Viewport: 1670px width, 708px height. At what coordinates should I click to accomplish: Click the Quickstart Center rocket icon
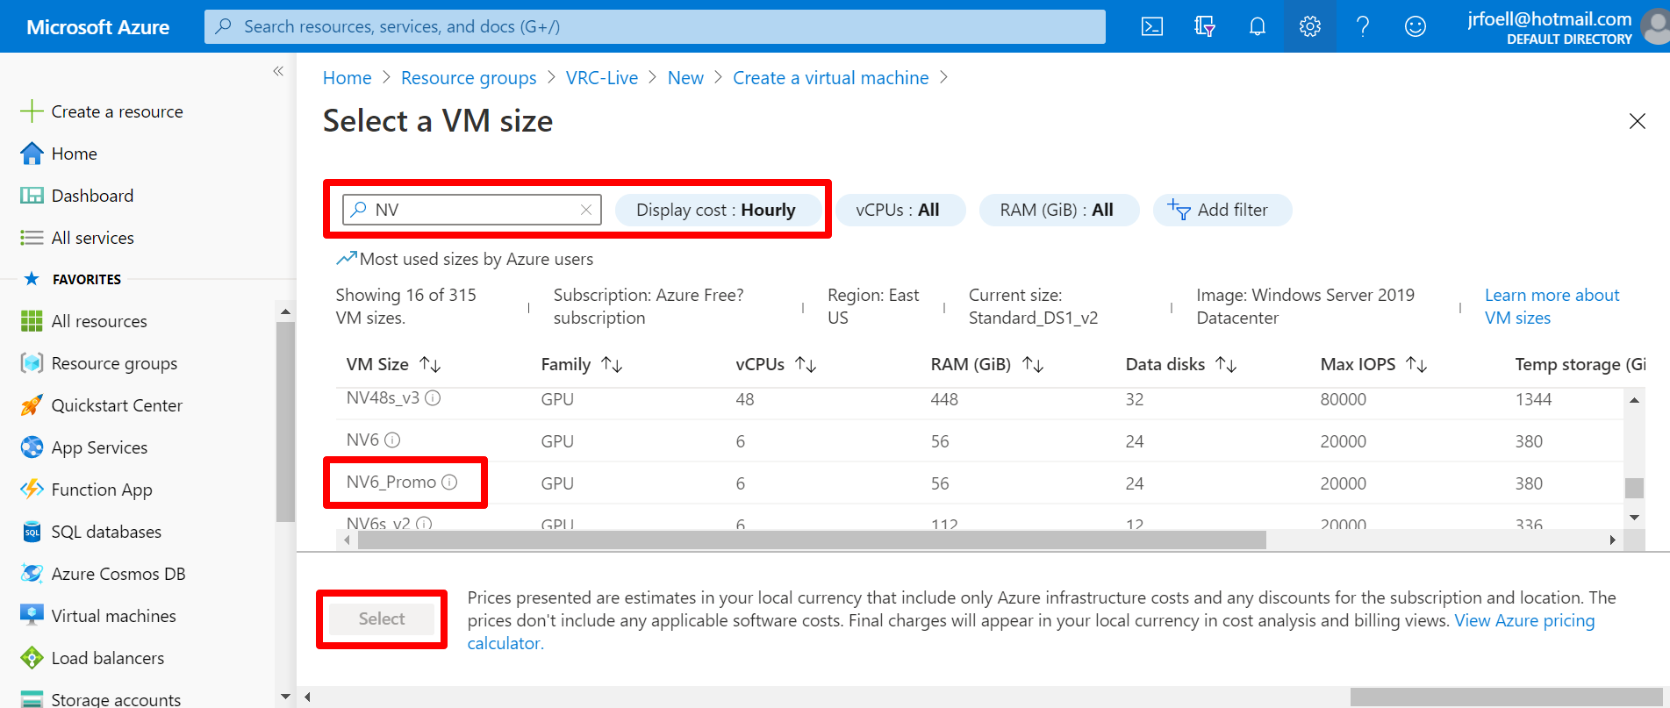click(32, 405)
